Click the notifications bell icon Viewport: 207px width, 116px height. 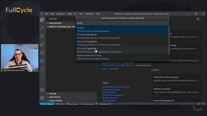tap(203, 104)
